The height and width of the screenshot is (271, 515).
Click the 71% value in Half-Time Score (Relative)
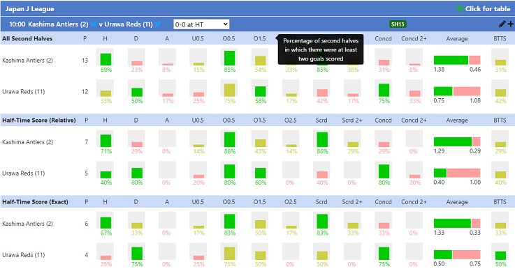click(x=106, y=151)
